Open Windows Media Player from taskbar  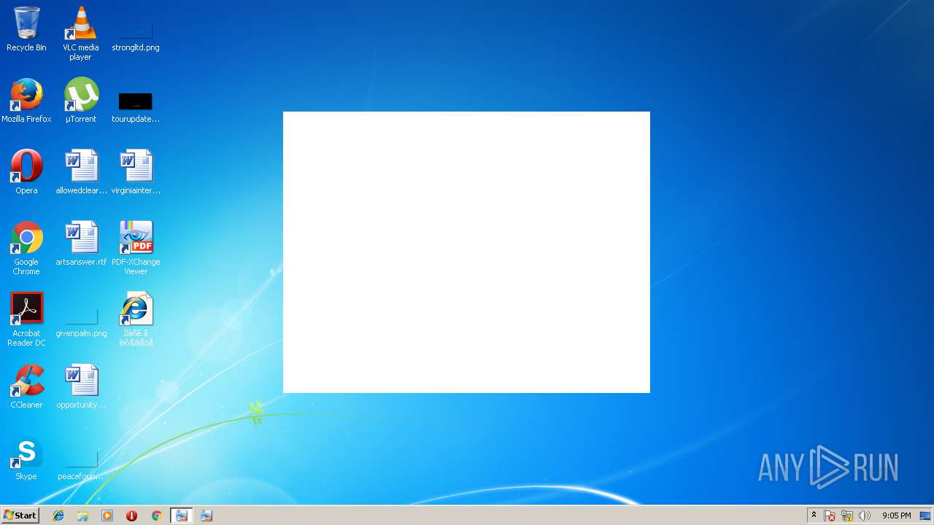(x=107, y=516)
